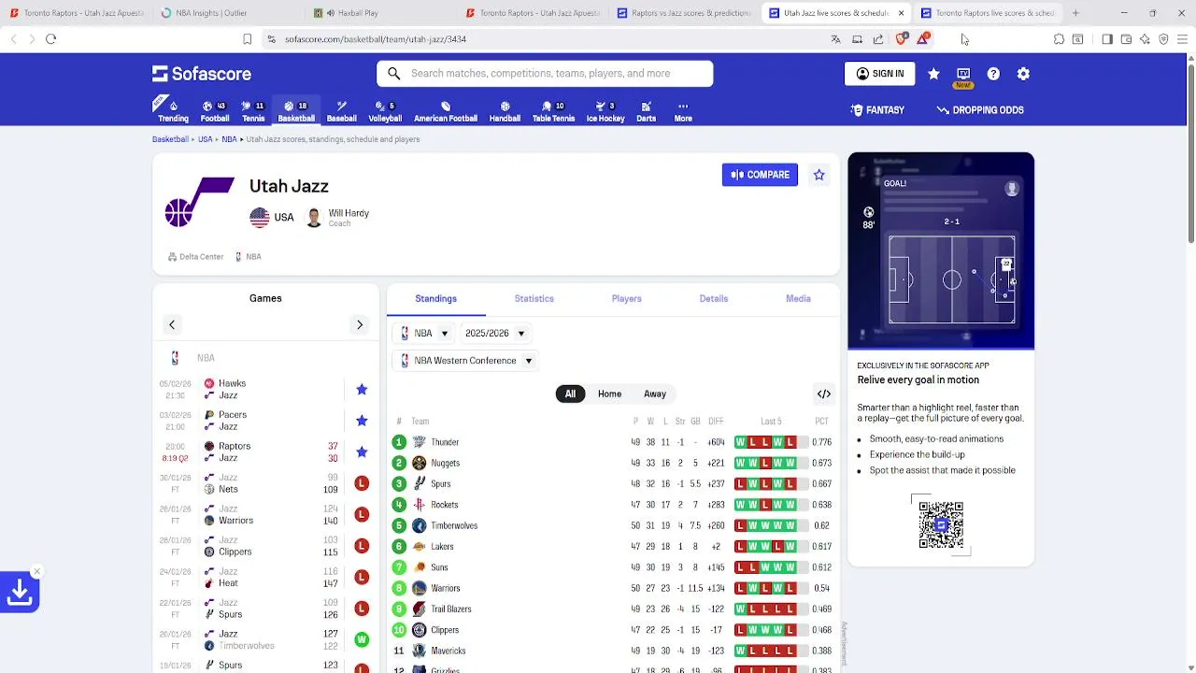Select the Tennis sport icon
Screen dimensions: 1196x673
[253, 110]
